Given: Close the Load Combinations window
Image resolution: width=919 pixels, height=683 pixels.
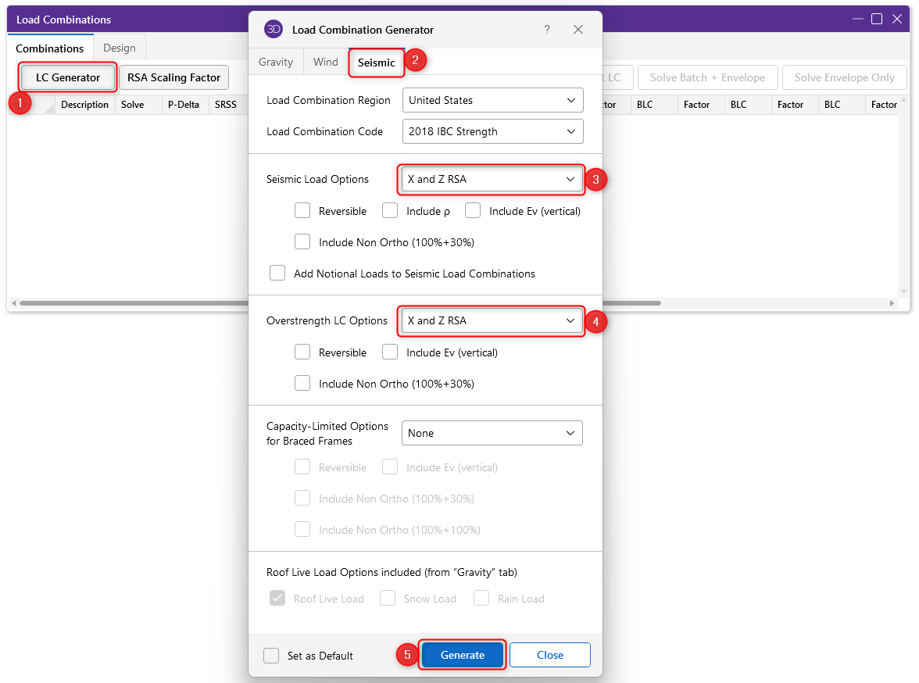Looking at the screenshot, I should (x=897, y=19).
